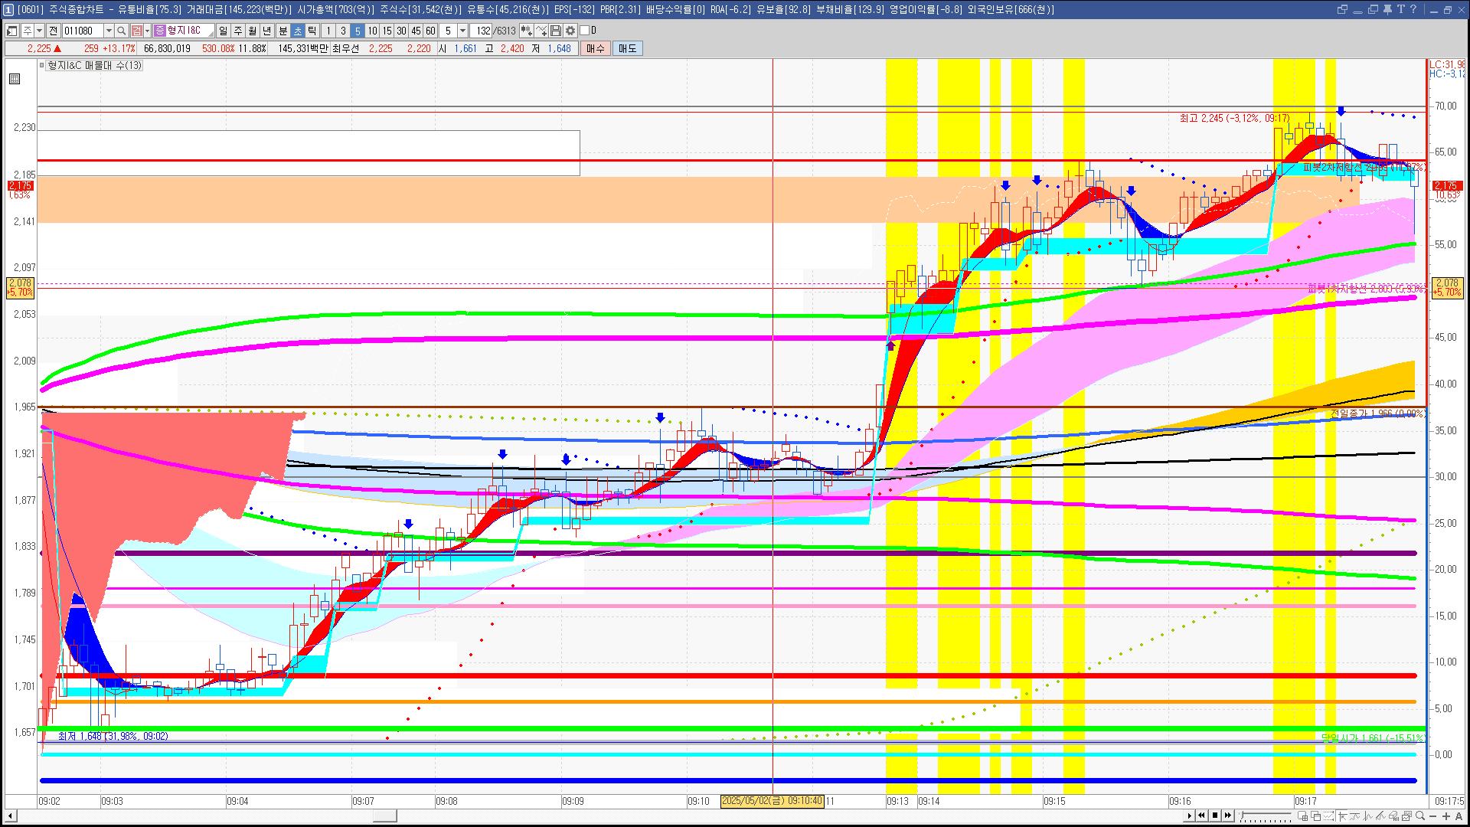Image resolution: width=1470 pixels, height=827 pixels.
Task: Click the fast-forward replay icon
Action: (x=1228, y=816)
